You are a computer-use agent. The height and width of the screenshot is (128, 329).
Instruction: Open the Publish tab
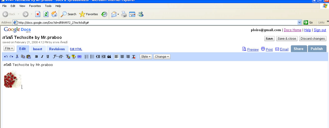click(x=317, y=49)
